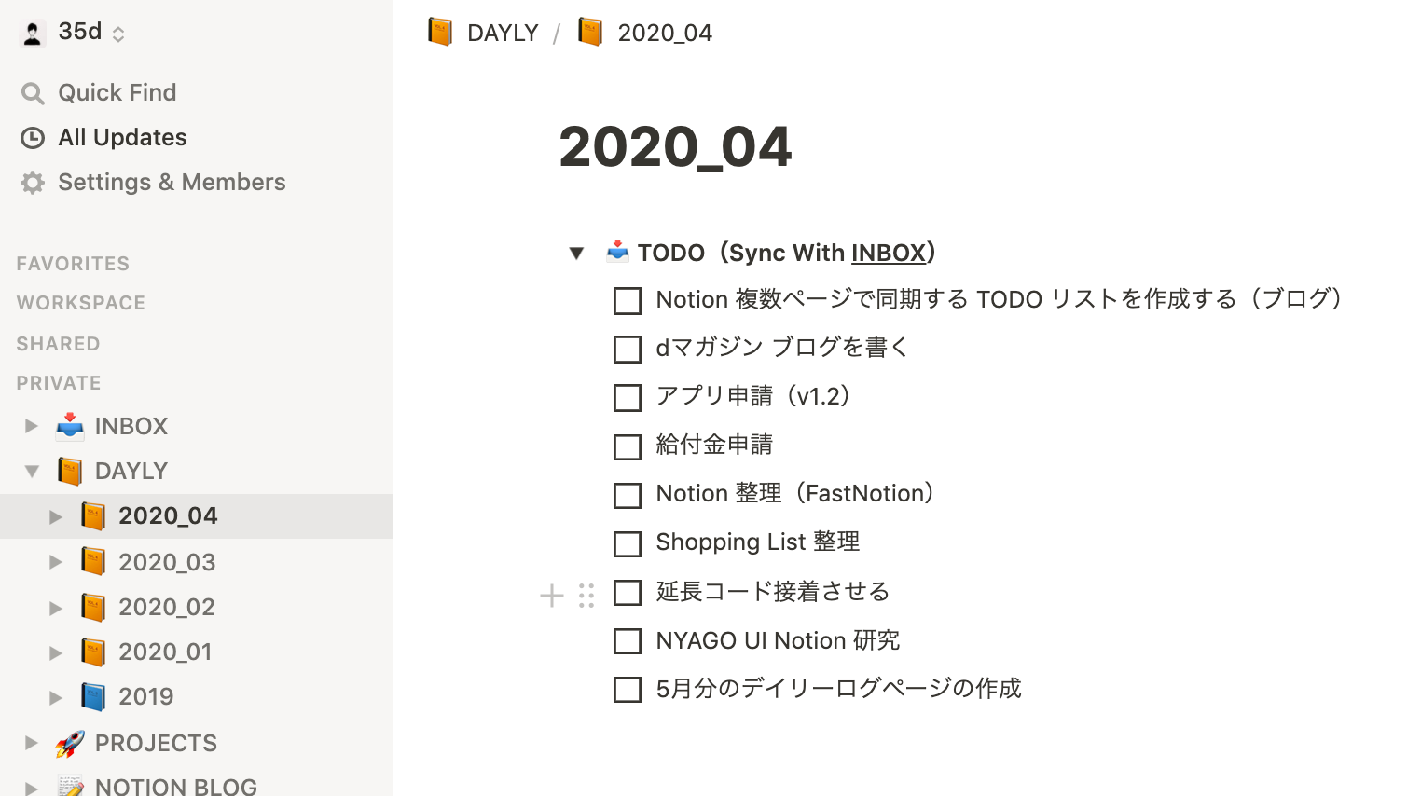Click the six-dot drag handle icon
1421x796 pixels.
586,596
